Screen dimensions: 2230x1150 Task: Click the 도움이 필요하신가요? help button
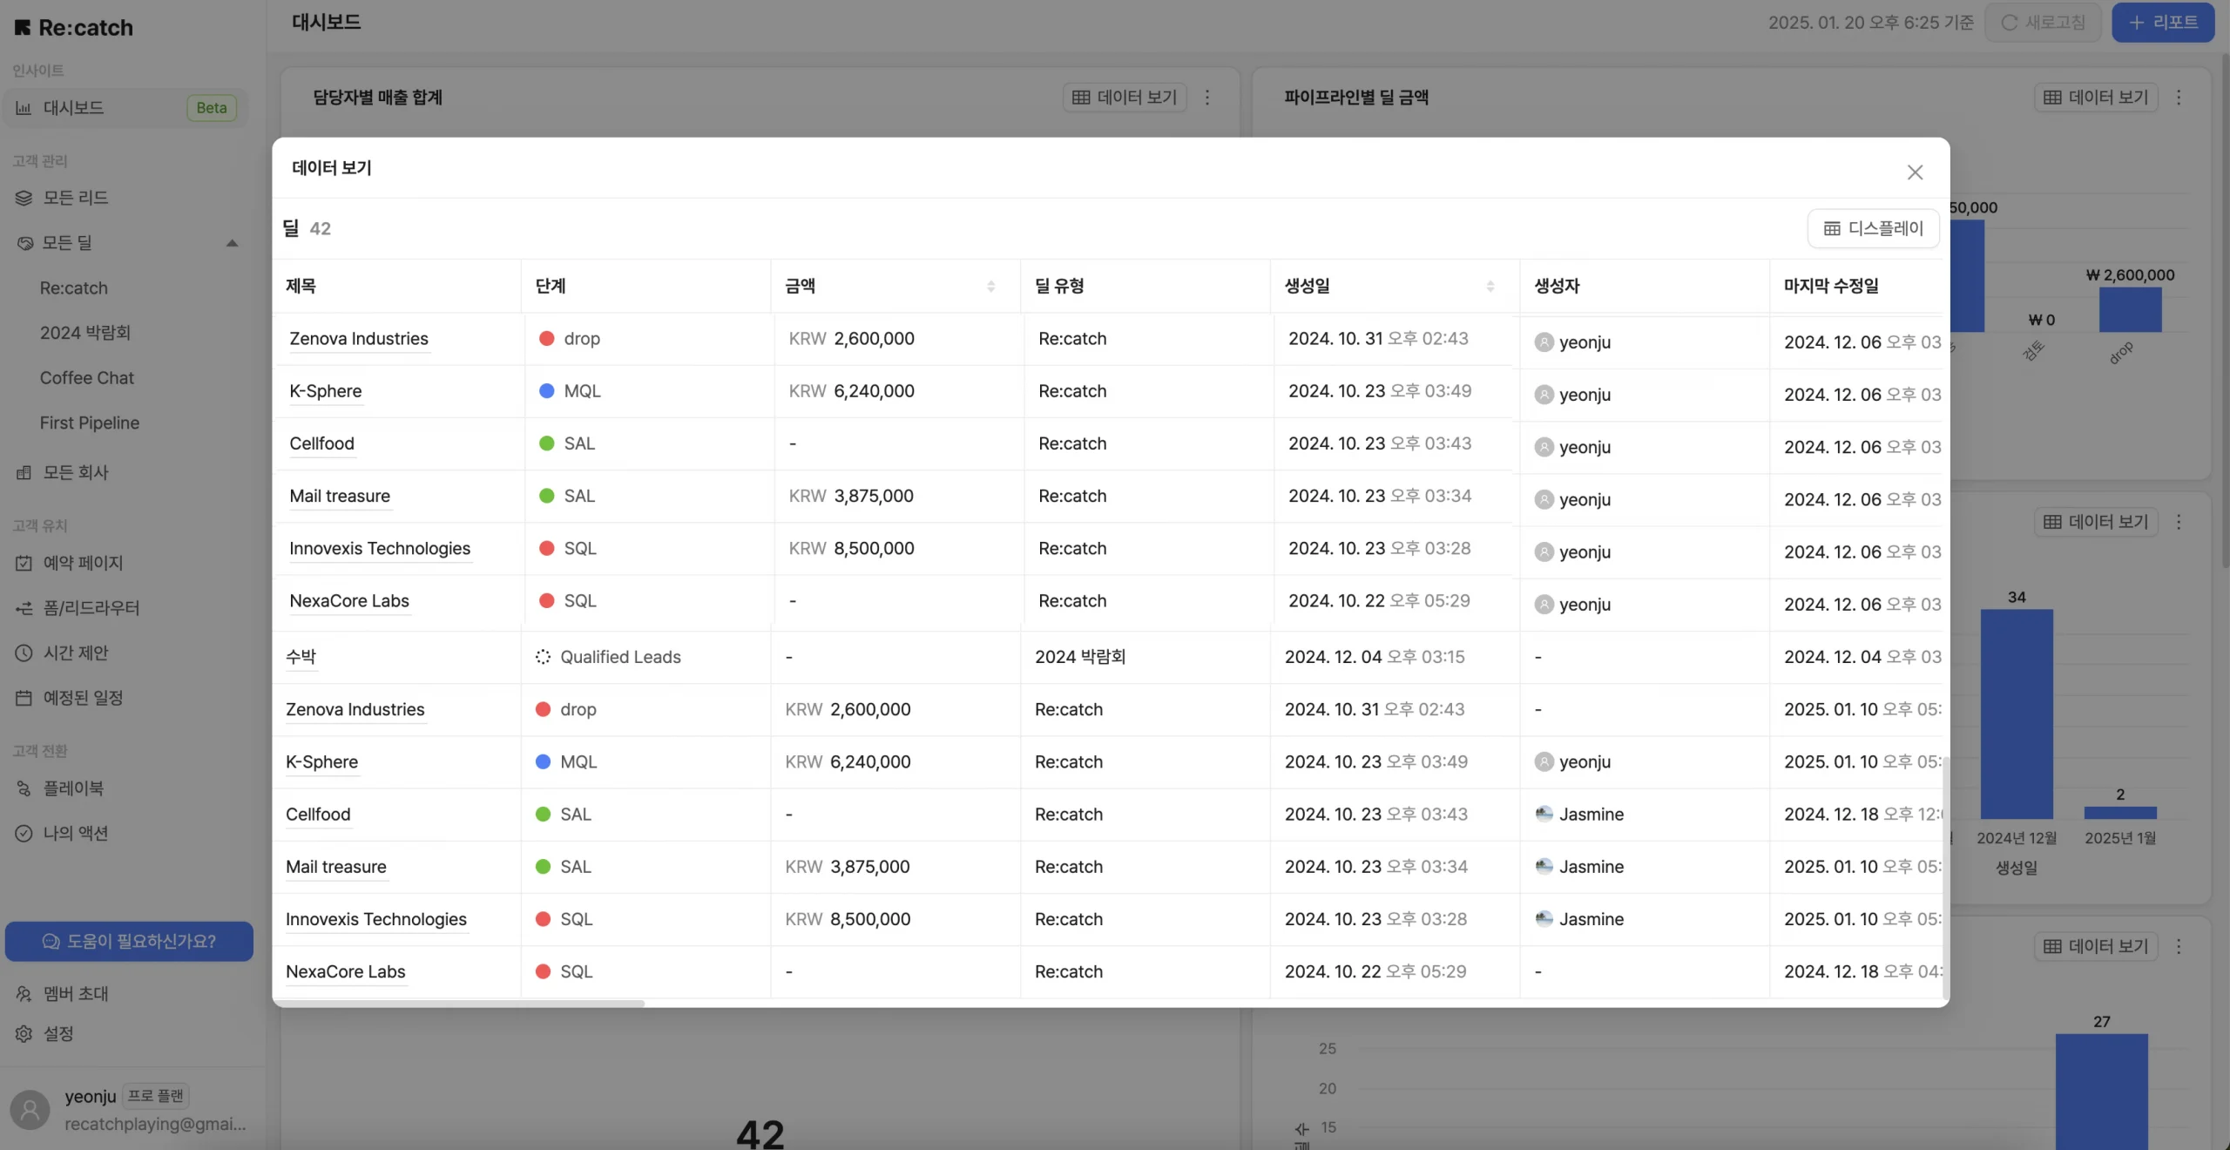129,942
